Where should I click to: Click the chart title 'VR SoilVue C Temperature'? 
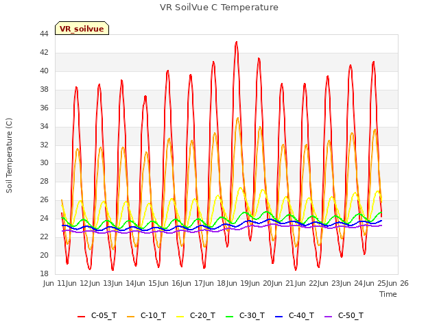(219, 8)
